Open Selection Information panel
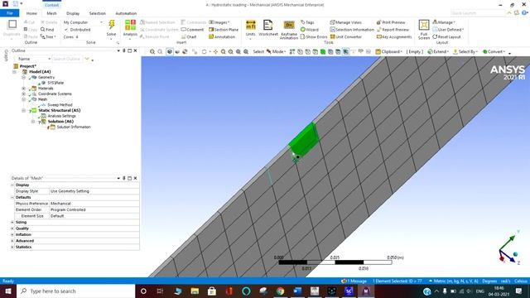The height and width of the screenshot is (298, 530). pos(352,30)
